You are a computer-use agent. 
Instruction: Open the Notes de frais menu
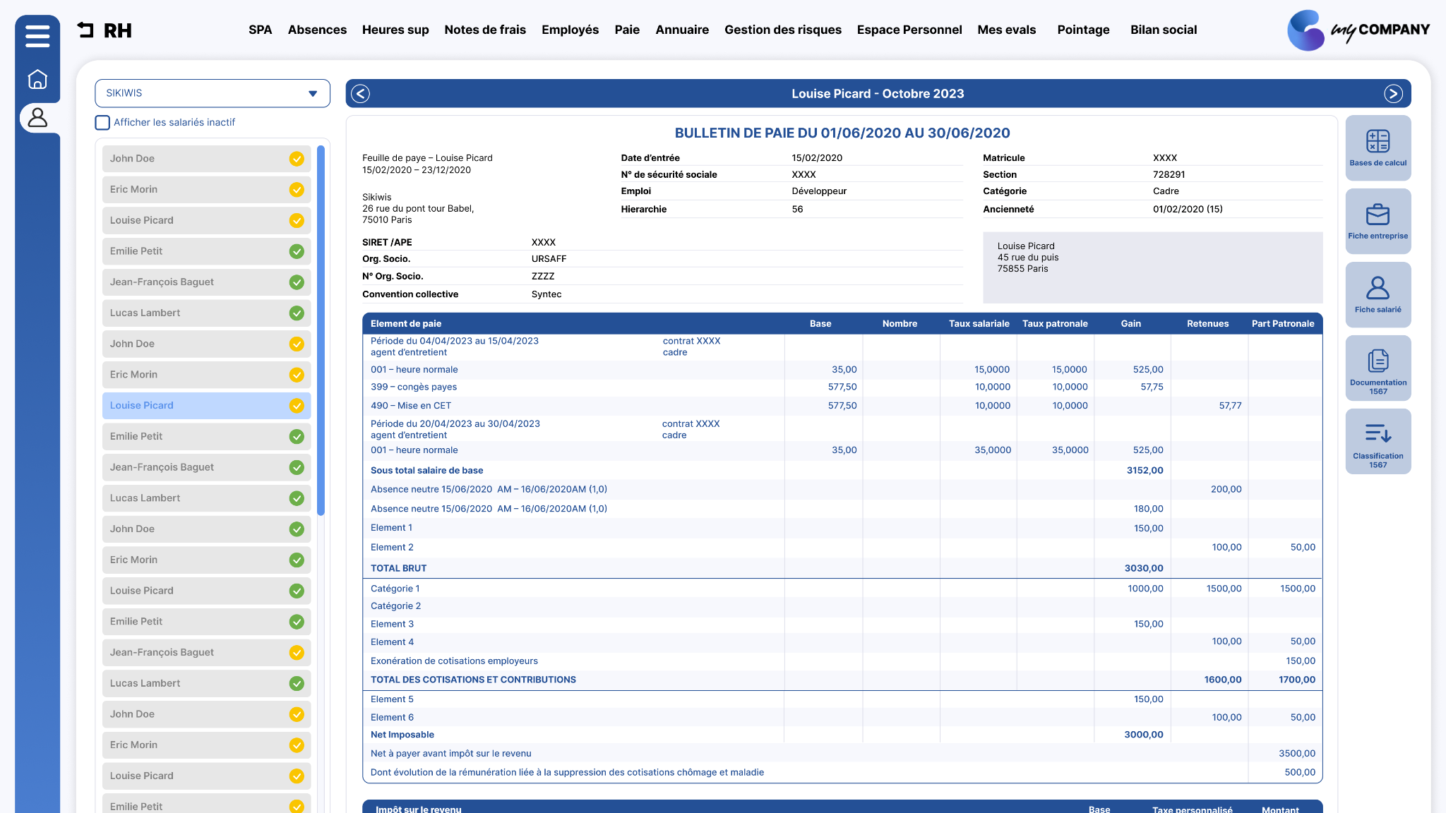click(485, 30)
